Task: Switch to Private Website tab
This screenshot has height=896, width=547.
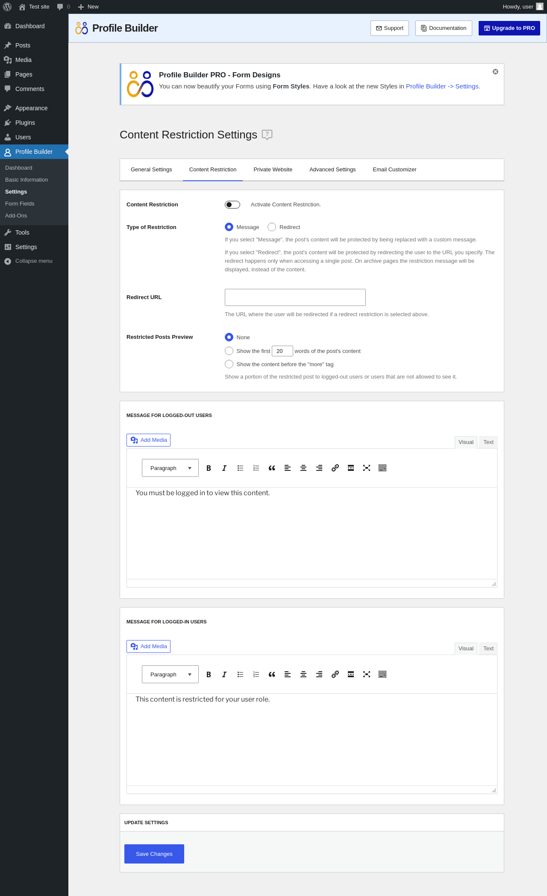Action: click(273, 170)
